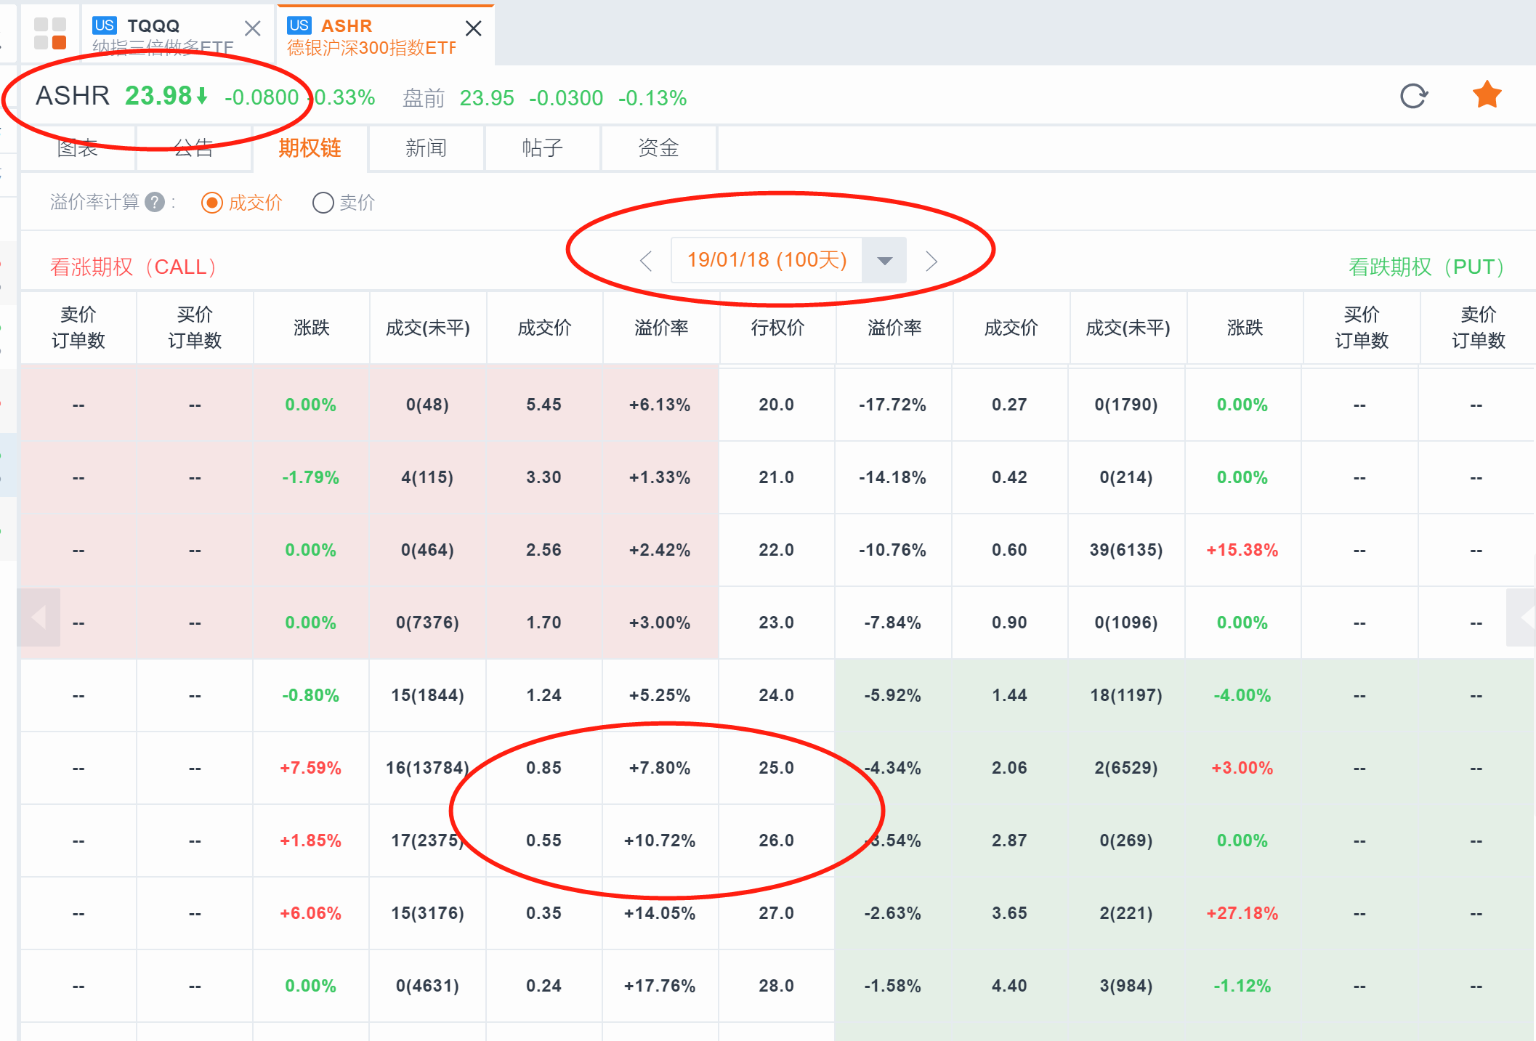The image size is (1536, 1041).
Task: Click call premium +10.72%
Action: [x=660, y=841]
